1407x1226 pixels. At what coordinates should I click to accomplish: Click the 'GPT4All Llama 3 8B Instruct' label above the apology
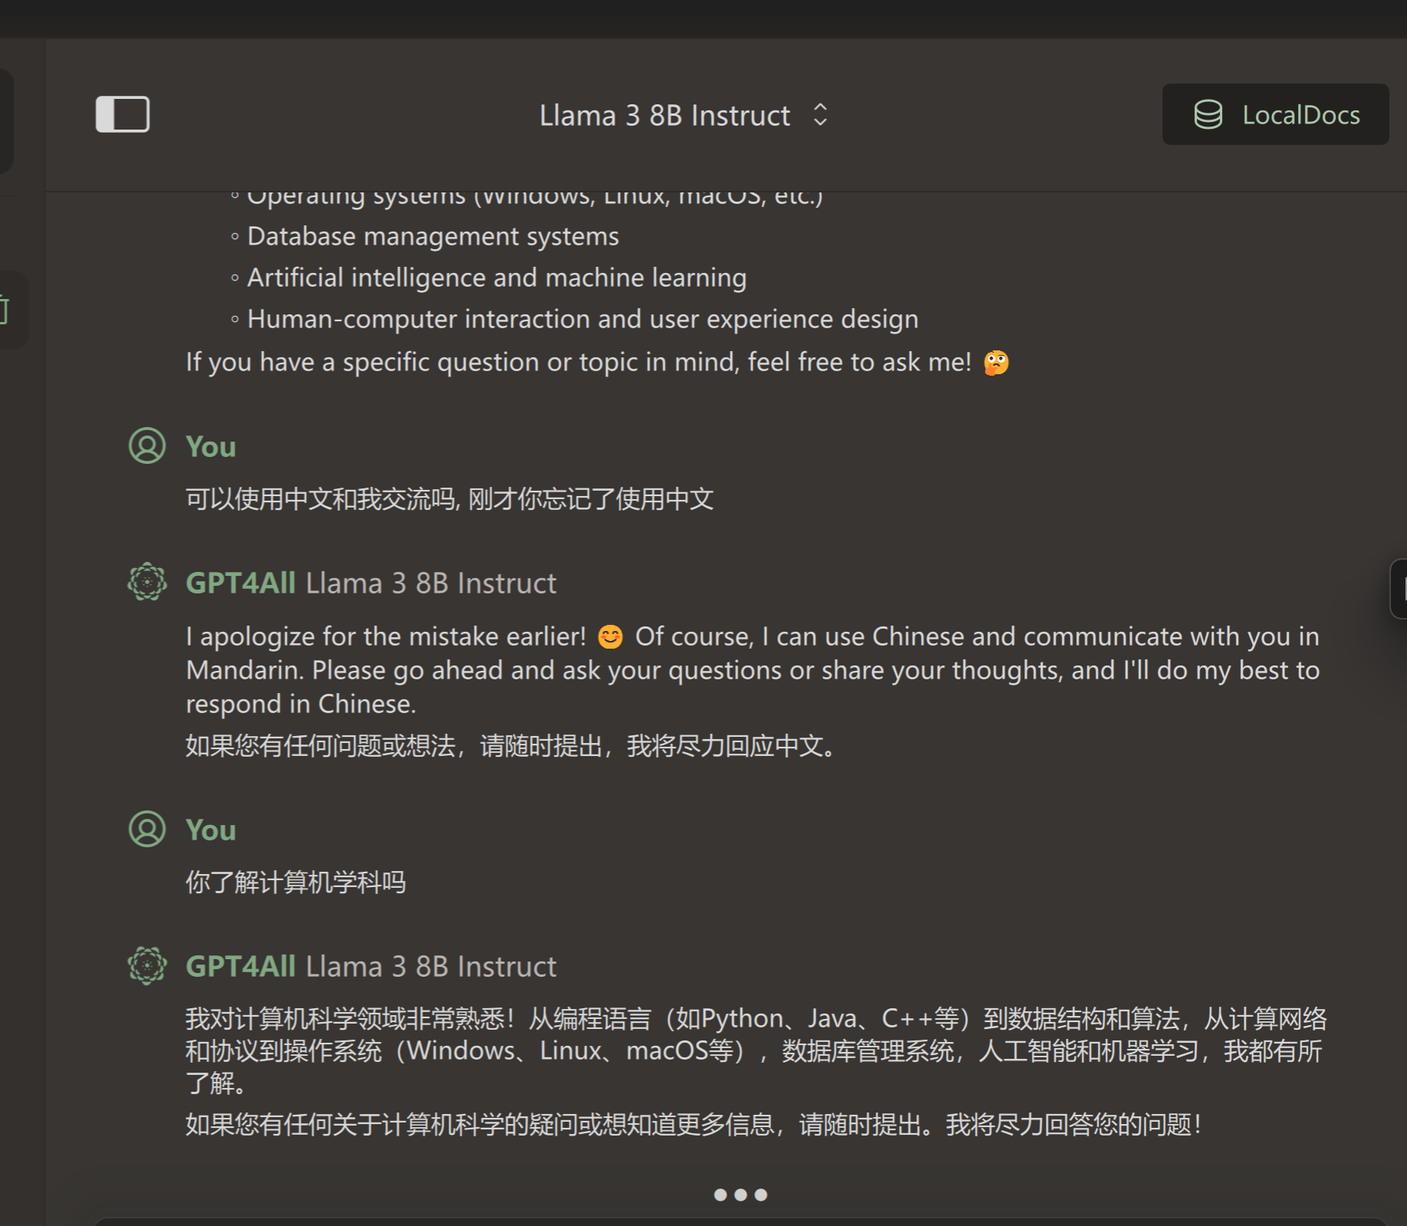(x=371, y=583)
